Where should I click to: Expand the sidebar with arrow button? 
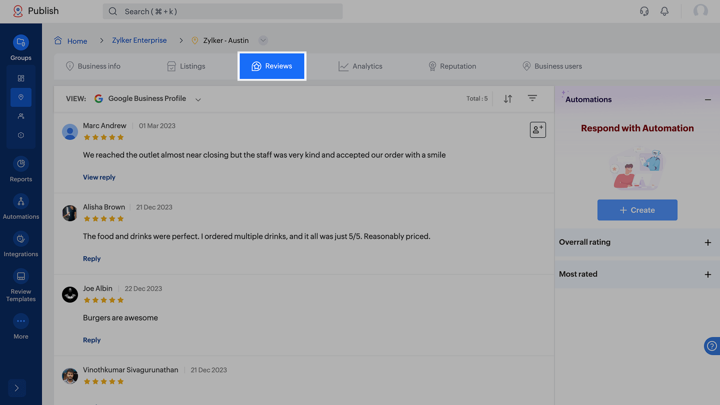(x=16, y=388)
